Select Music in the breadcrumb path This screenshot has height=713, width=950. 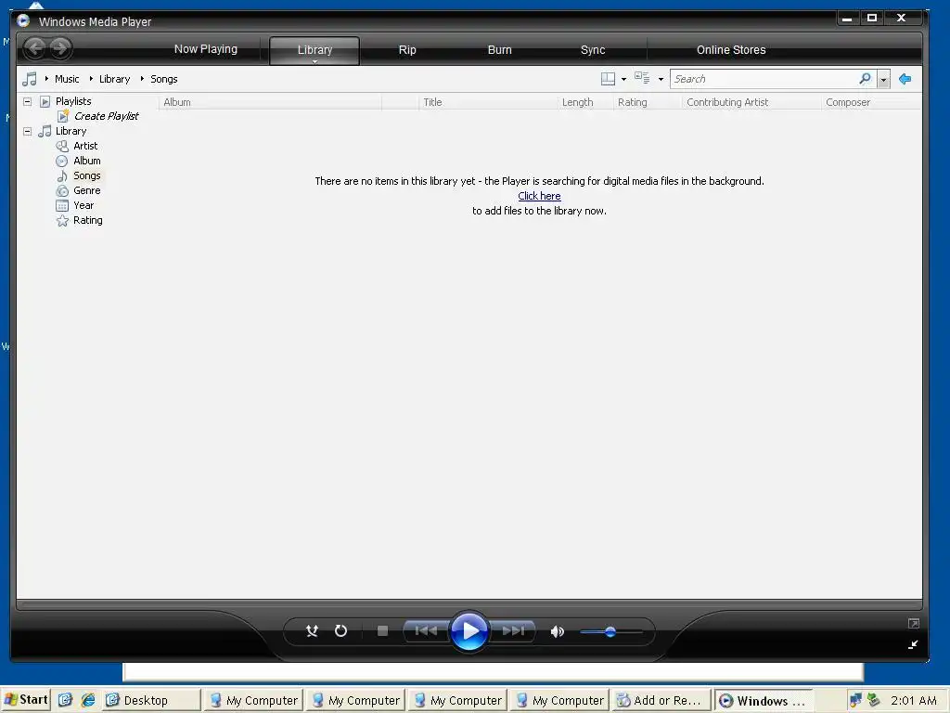(67, 79)
